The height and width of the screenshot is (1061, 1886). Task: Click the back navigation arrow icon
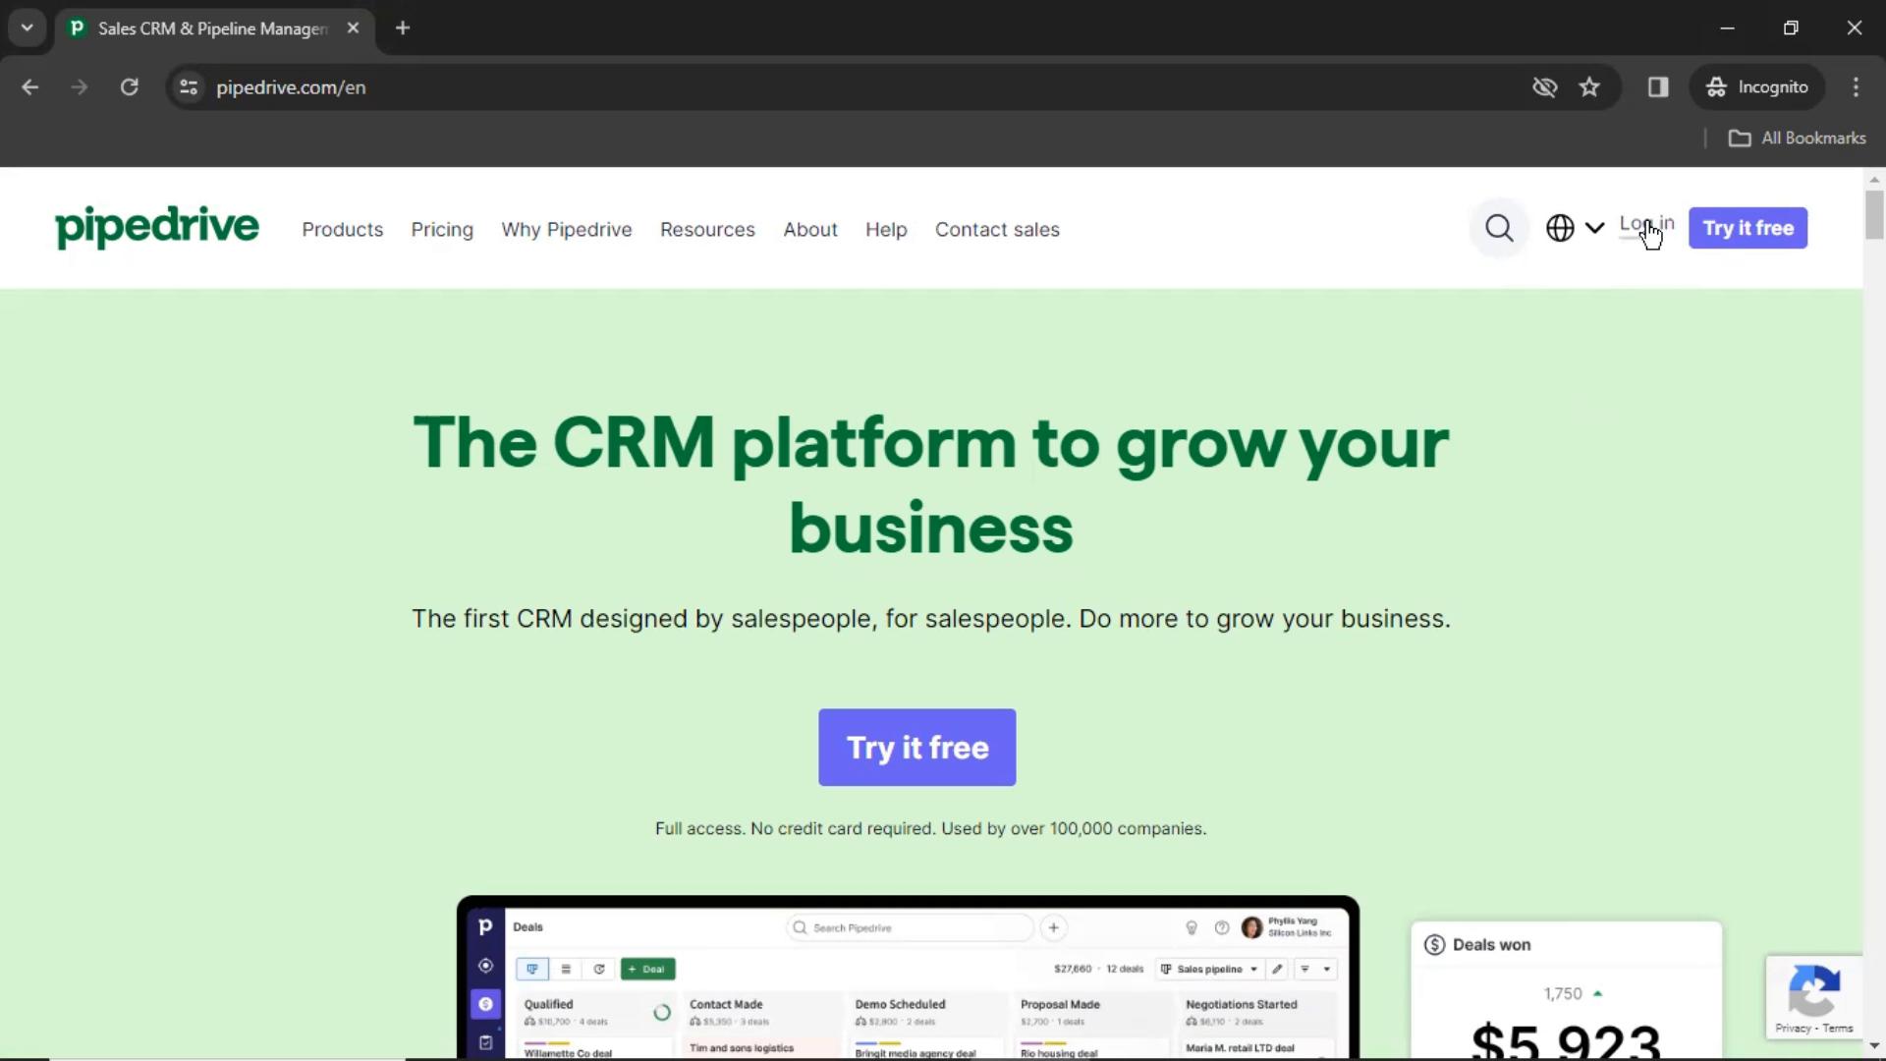pos(29,86)
